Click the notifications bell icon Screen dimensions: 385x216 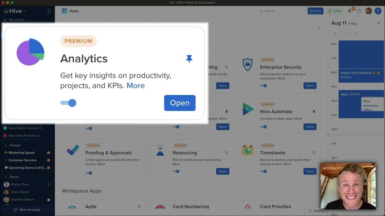350,11
